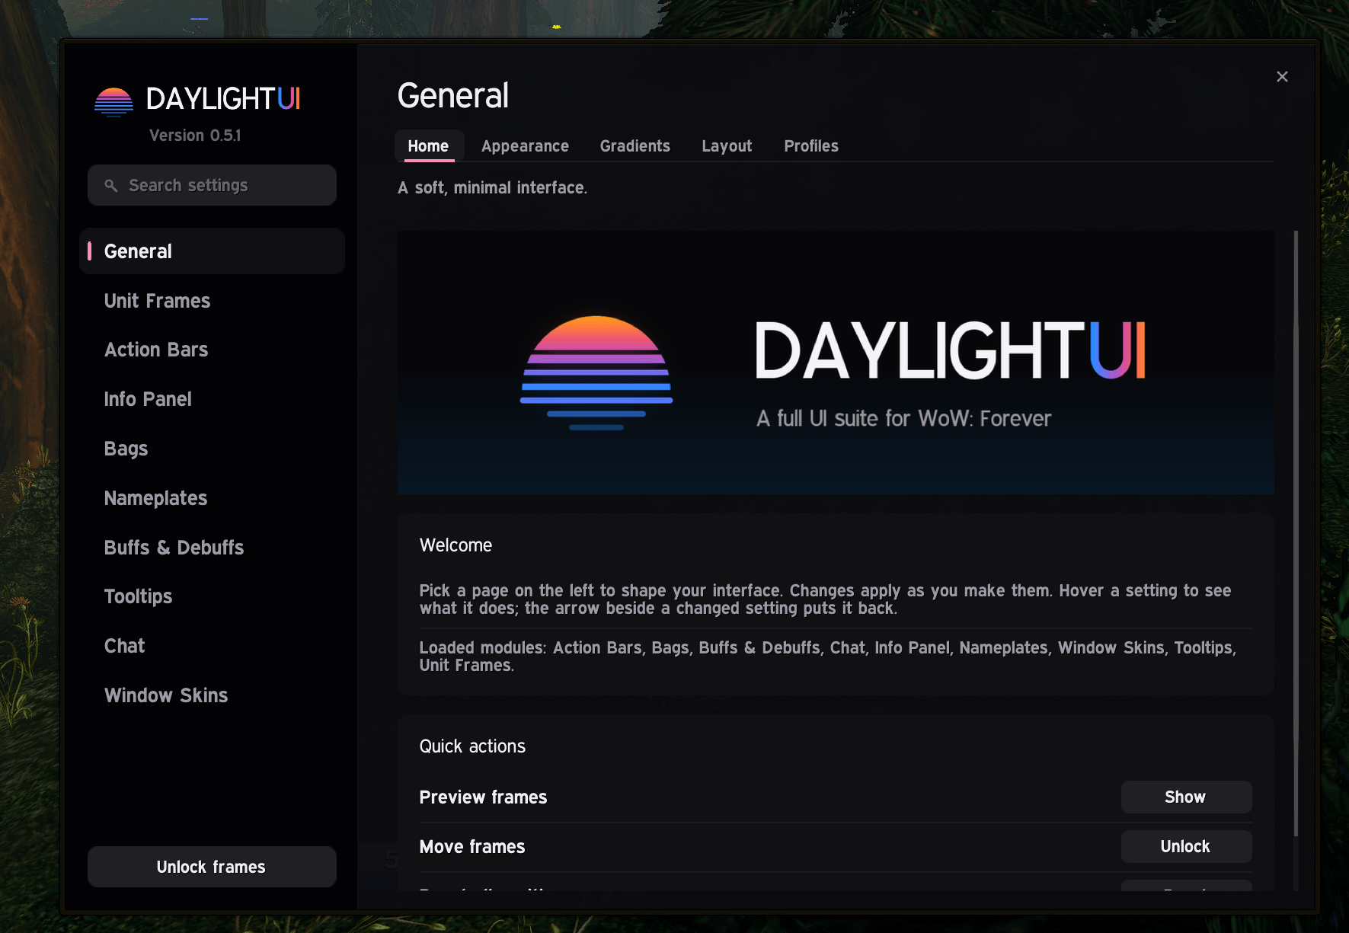Go to Window Skins page

tap(166, 695)
